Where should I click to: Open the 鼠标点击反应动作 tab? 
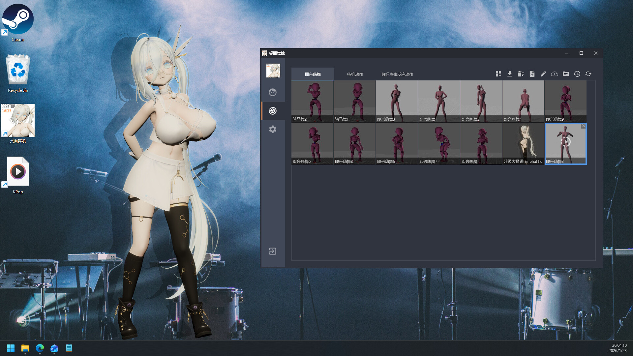coord(397,74)
